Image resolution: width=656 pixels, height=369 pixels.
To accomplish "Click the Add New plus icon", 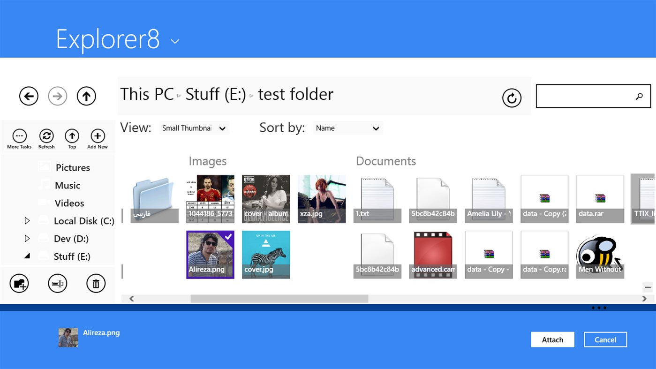I will pyautogui.click(x=97, y=136).
